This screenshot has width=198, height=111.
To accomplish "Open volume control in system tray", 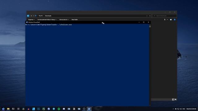I will [181, 109].
